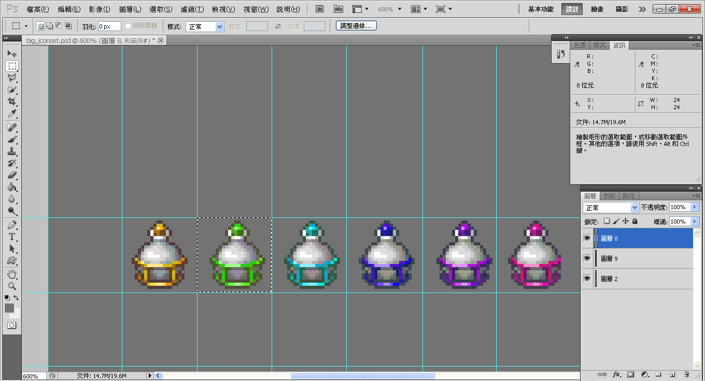This screenshot has width=705, height=381.
Task: Select the Crop tool
Action: pos(12,101)
